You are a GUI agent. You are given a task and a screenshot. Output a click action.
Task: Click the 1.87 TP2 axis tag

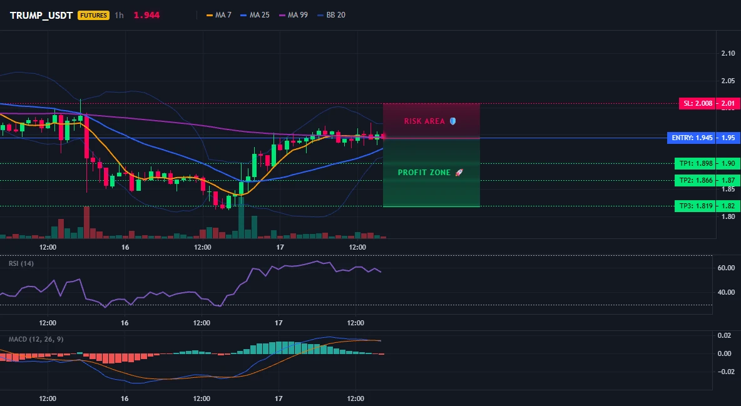click(x=728, y=181)
